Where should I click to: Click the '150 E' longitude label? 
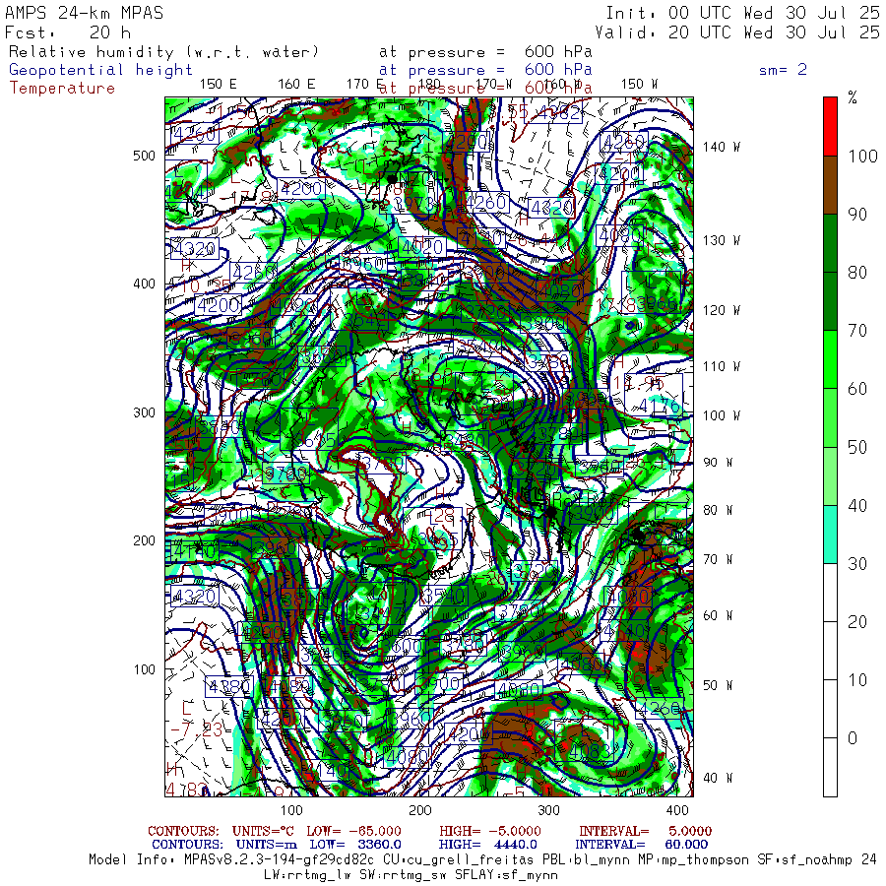[219, 85]
